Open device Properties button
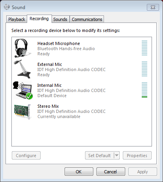163x182 pixels. (x=137, y=156)
